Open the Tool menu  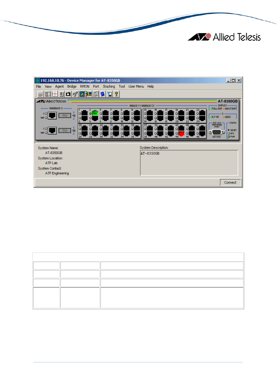[122, 87]
